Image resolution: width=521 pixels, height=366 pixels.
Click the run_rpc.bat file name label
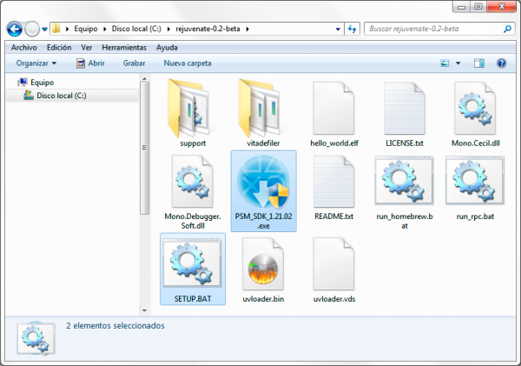tap(475, 216)
